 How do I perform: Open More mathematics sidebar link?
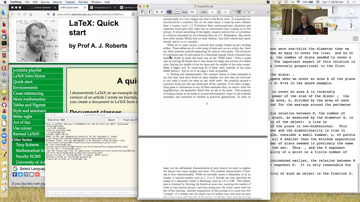click(29, 99)
